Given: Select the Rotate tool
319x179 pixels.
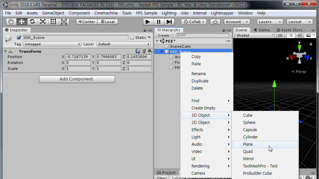Looking at the screenshot, I should pyautogui.click(x=32, y=22).
